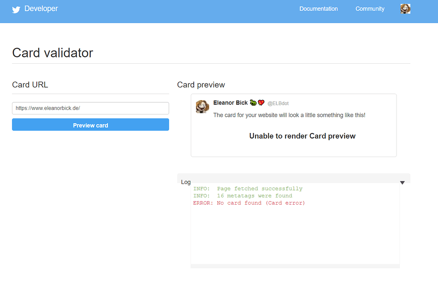438x291 pixels.
Task: Click the Card URL input field
Action: click(90, 108)
